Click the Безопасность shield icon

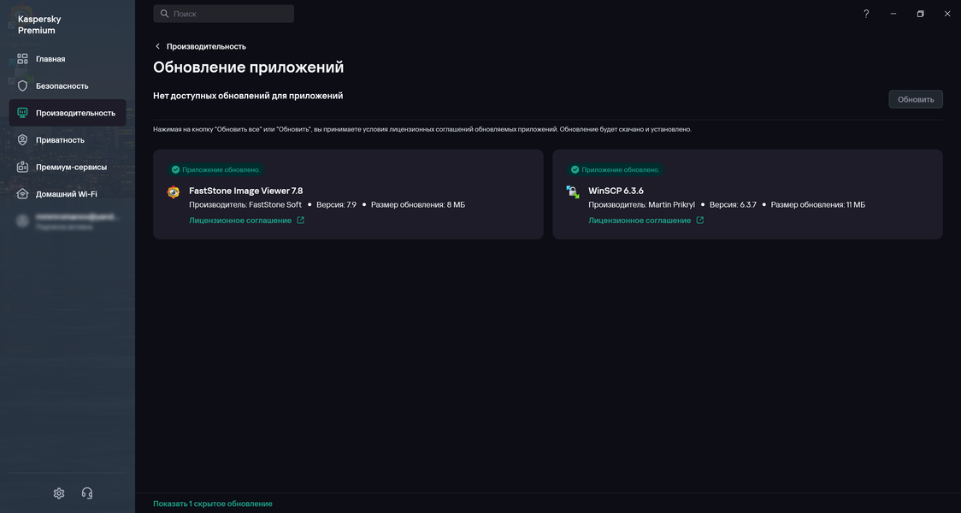pos(23,85)
